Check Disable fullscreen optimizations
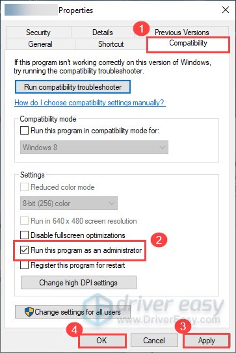 (24, 235)
